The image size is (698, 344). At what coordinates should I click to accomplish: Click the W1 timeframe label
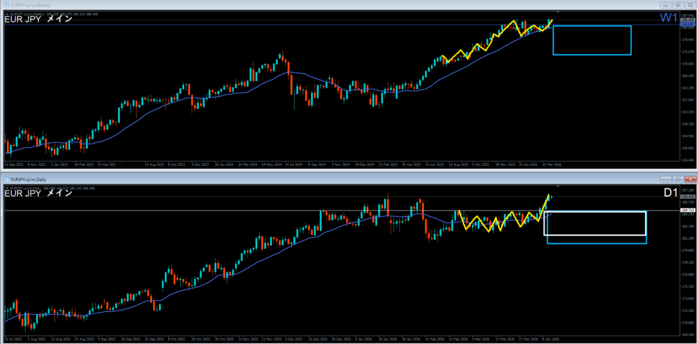pyautogui.click(x=669, y=18)
